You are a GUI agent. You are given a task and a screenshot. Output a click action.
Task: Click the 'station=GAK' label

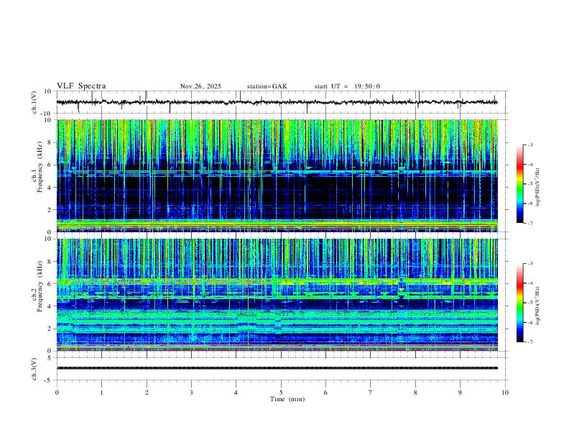[x=267, y=86]
